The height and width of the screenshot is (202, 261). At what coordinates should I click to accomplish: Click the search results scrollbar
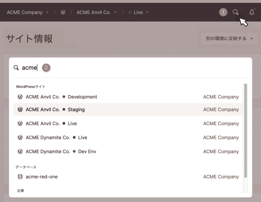(246, 130)
